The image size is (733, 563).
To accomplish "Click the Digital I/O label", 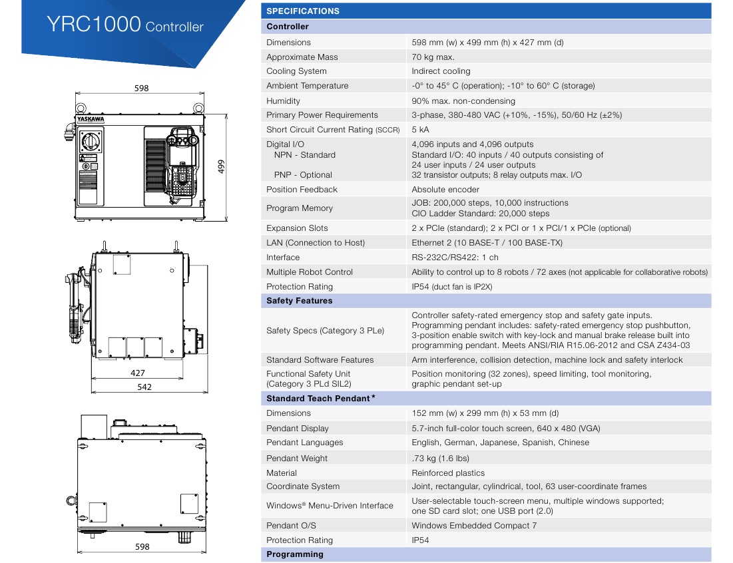I will click(285, 144).
